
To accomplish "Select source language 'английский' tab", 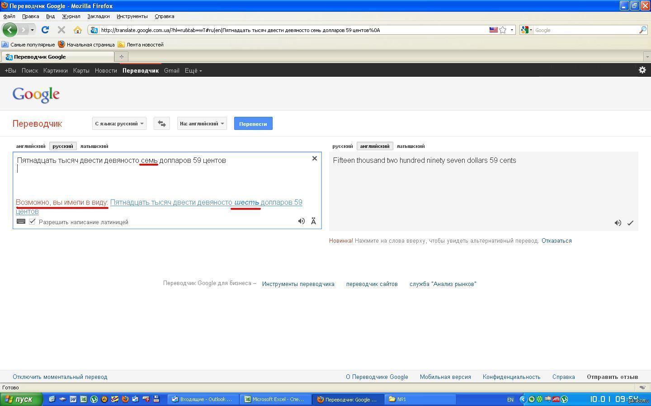I will click(x=31, y=146).
